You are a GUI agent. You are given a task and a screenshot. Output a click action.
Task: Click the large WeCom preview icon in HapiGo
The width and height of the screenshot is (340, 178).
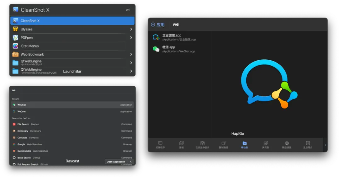269,84
